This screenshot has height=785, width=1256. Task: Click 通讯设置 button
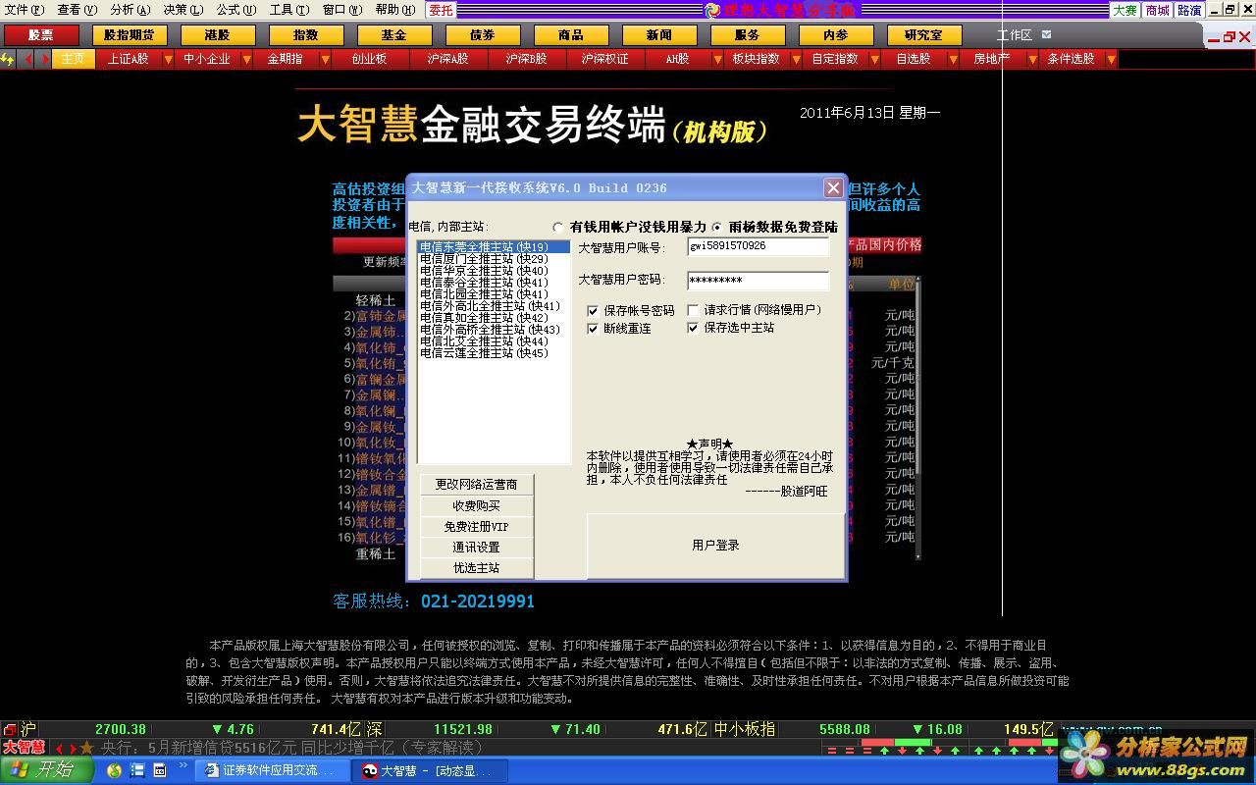click(477, 547)
